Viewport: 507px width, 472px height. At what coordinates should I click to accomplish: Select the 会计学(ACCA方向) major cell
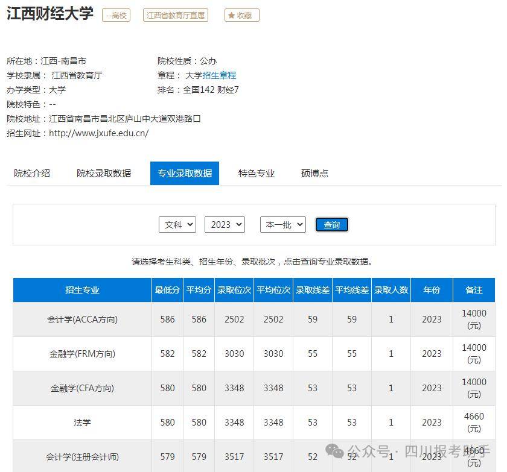[x=82, y=319]
